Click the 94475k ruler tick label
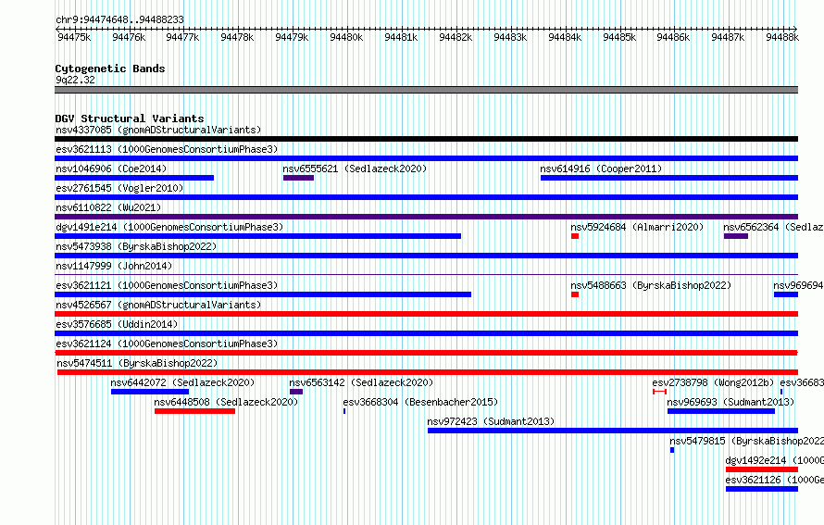The image size is (824, 525). 74,37
